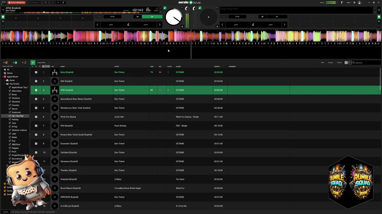Play the right deck

coord(277,17)
